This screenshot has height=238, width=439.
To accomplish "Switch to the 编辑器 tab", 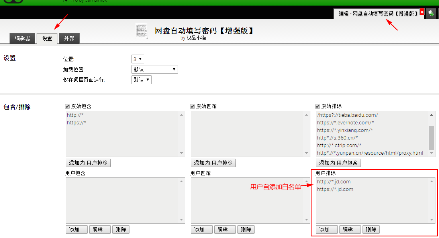I will tap(22, 38).
